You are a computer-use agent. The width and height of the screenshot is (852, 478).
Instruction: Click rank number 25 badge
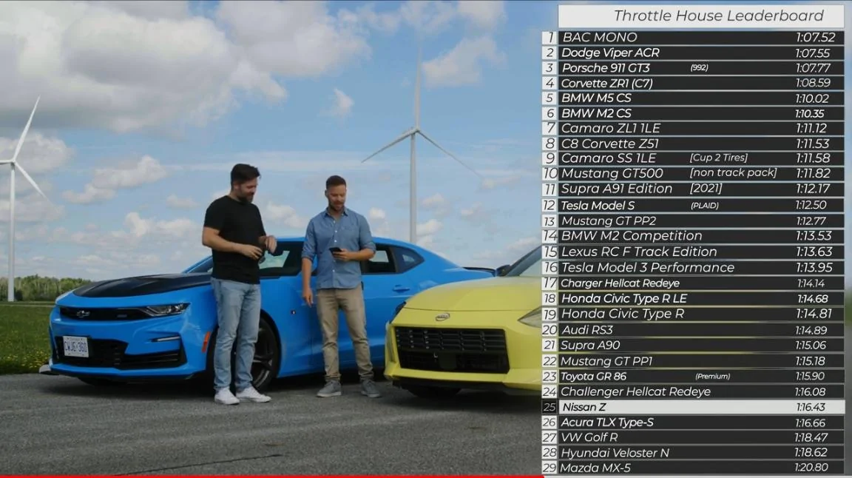[x=550, y=407]
